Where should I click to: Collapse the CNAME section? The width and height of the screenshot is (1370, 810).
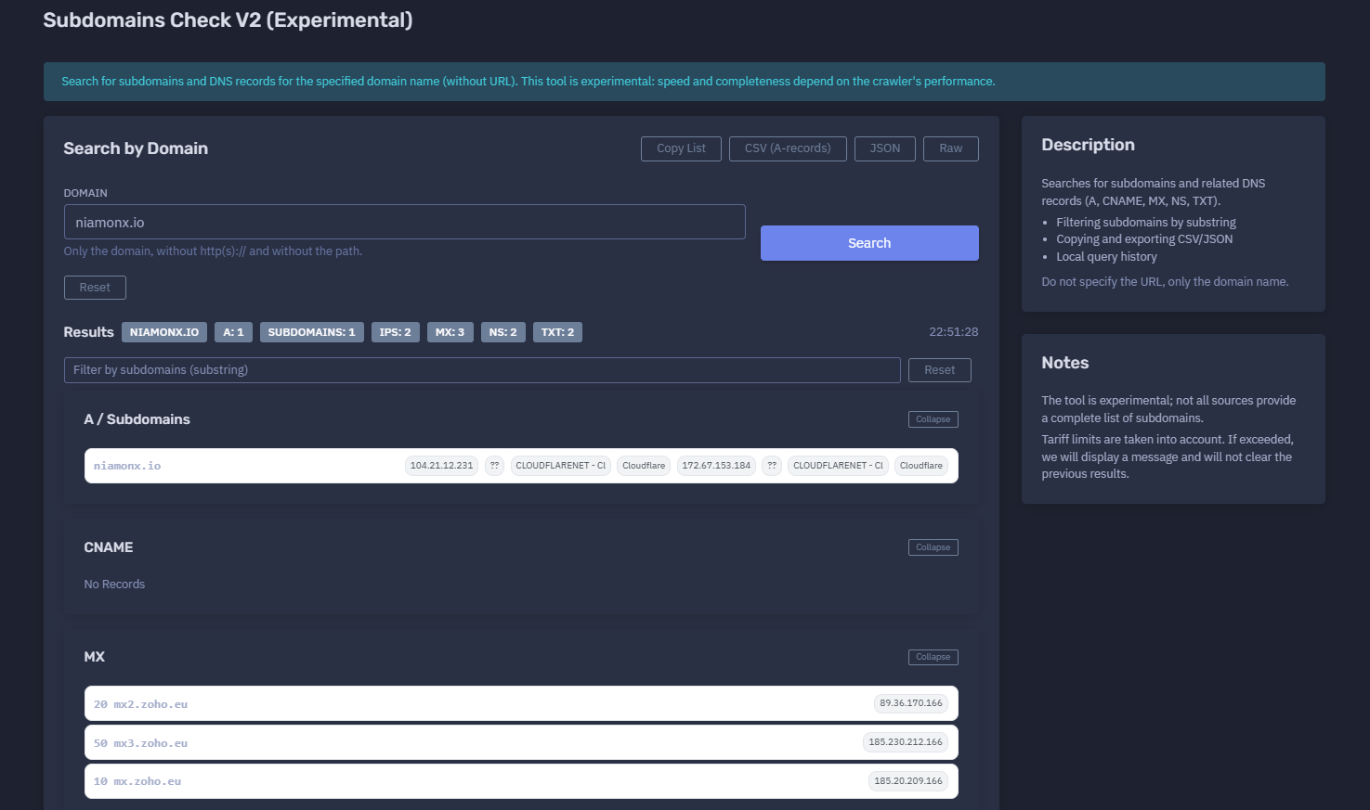click(x=933, y=547)
